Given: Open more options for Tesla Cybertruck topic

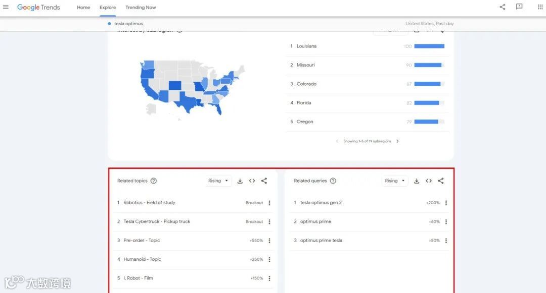Looking at the screenshot, I should [x=269, y=221].
